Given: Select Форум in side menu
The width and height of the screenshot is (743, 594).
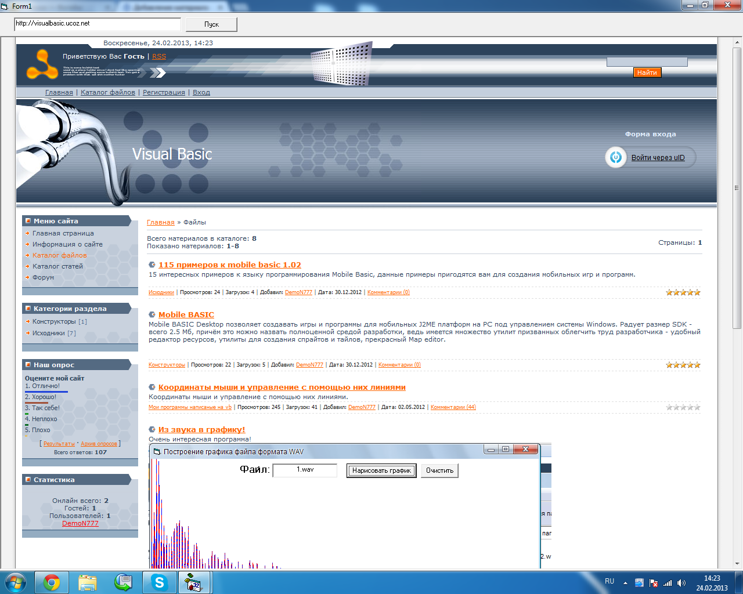Looking at the screenshot, I should (x=43, y=277).
